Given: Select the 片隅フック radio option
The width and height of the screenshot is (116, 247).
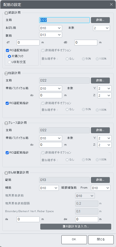Looking at the screenshot, I should point(10,56).
